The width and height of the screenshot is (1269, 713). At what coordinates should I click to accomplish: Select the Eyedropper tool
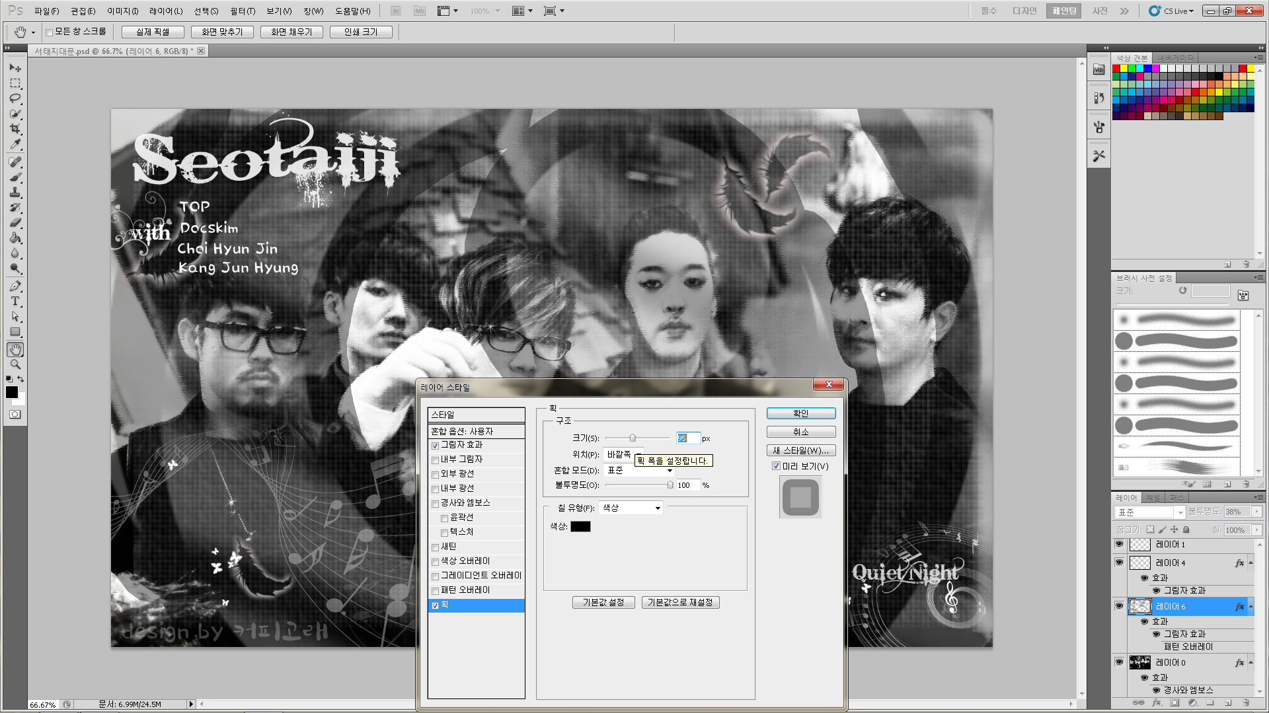pyautogui.click(x=15, y=144)
